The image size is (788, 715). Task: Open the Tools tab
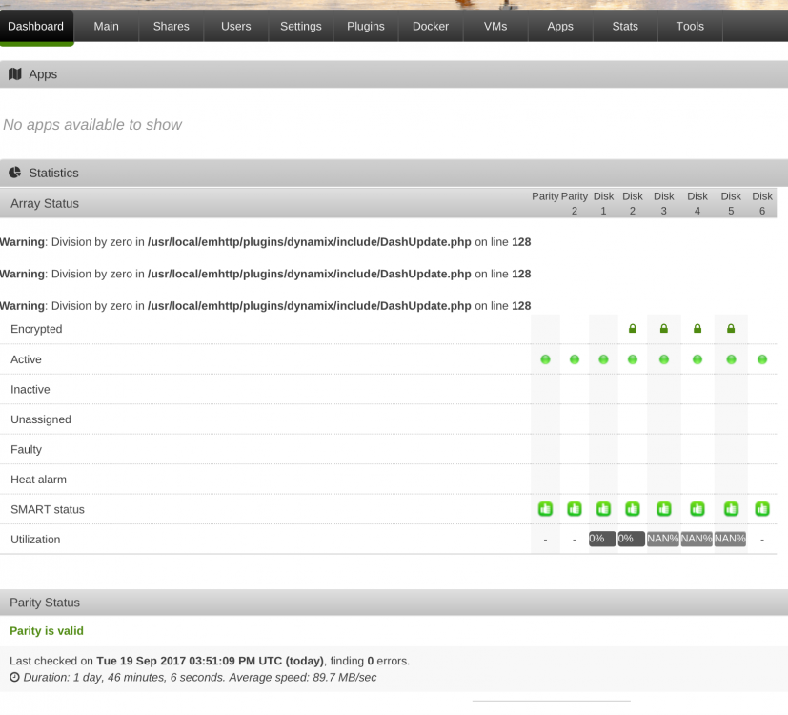(690, 27)
